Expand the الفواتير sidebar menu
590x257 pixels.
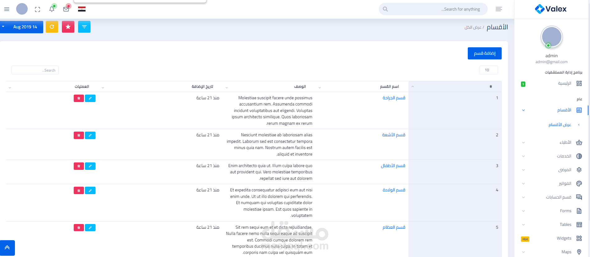point(551,184)
